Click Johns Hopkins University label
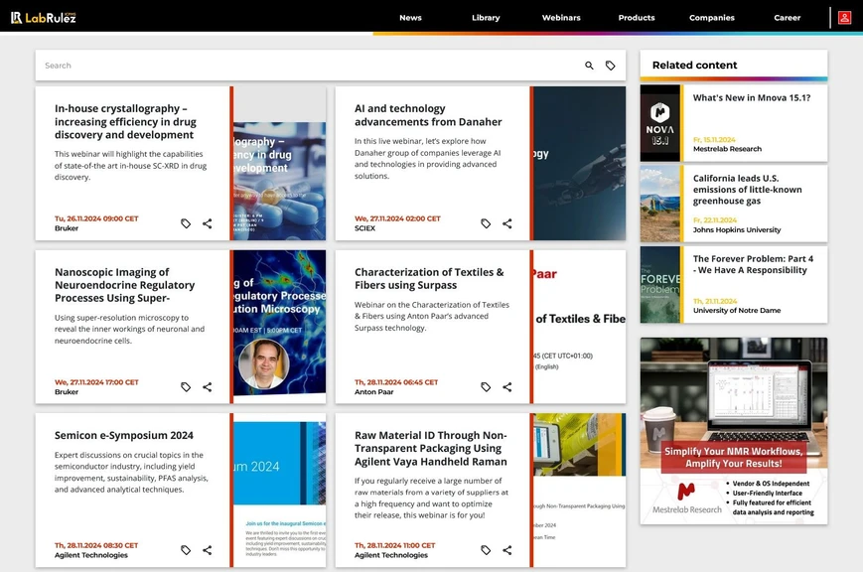This screenshot has width=863, height=572. click(x=737, y=230)
